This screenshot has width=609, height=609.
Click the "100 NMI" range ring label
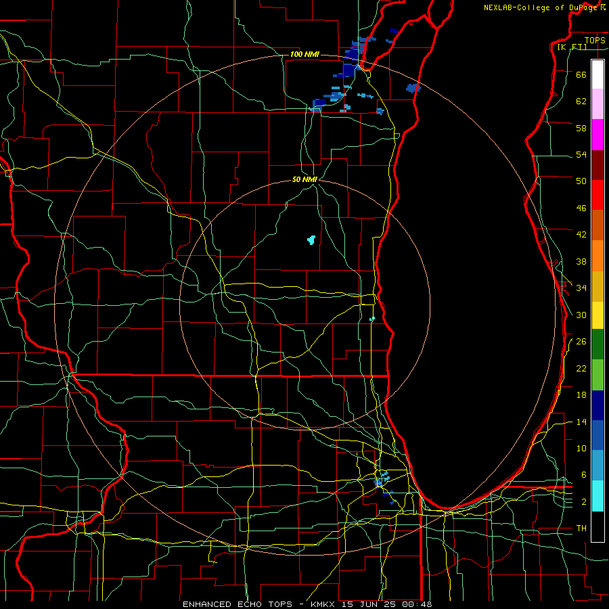click(304, 54)
